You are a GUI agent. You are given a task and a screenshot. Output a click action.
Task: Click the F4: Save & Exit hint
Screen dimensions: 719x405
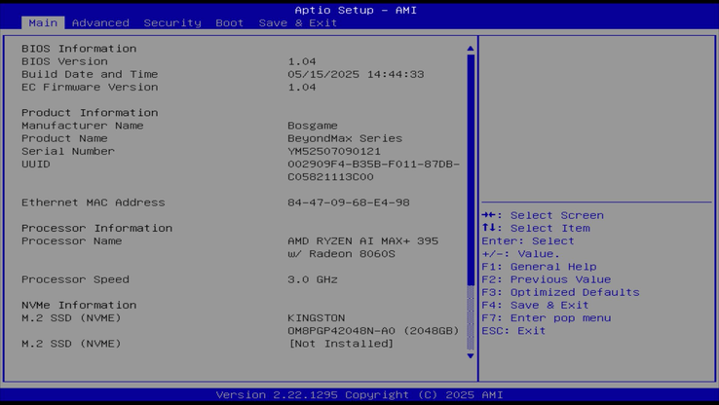tap(535, 305)
